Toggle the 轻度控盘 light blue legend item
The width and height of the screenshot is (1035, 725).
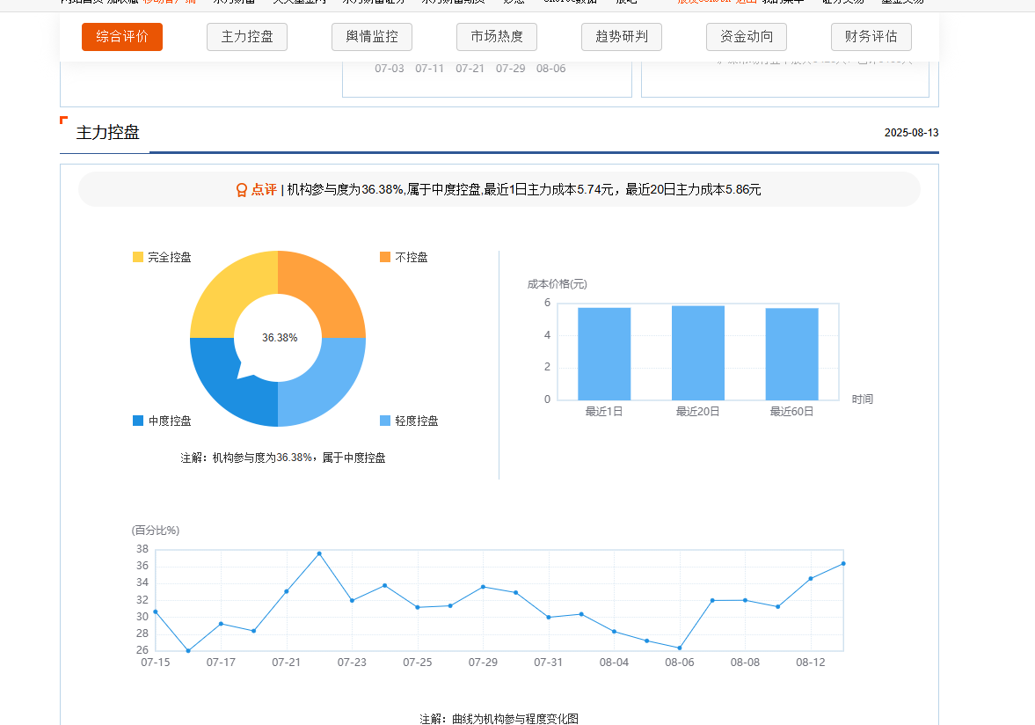tap(409, 421)
